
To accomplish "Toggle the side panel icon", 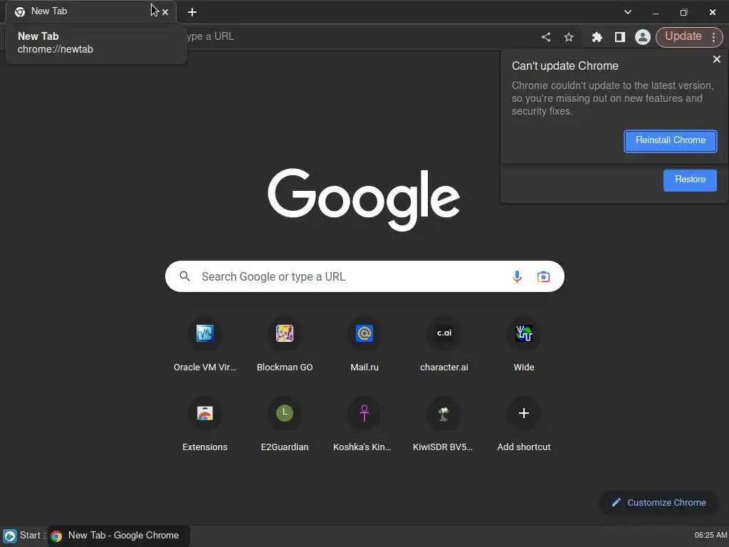I will 620,37.
